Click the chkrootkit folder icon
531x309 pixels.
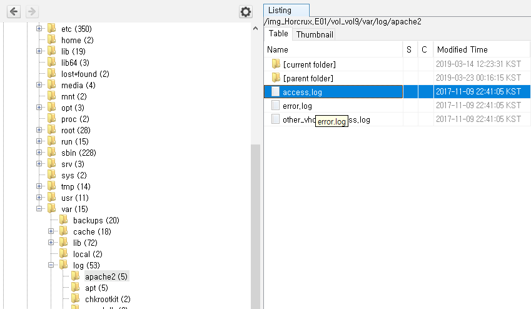point(76,298)
